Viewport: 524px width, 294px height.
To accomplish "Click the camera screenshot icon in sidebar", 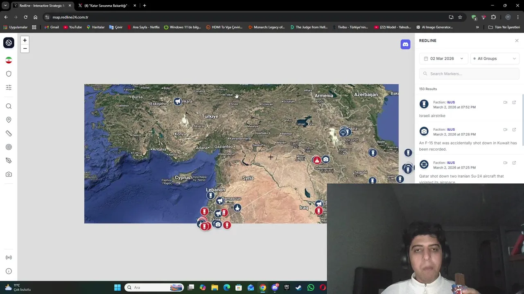I will pyautogui.click(x=9, y=174).
